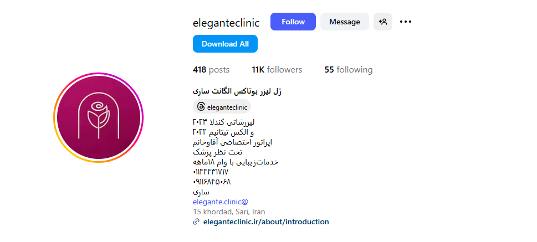Click the phone number starting ۰۱۱۴
Image resolution: width=537 pixels, height=242 pixels.
point(211,172)
